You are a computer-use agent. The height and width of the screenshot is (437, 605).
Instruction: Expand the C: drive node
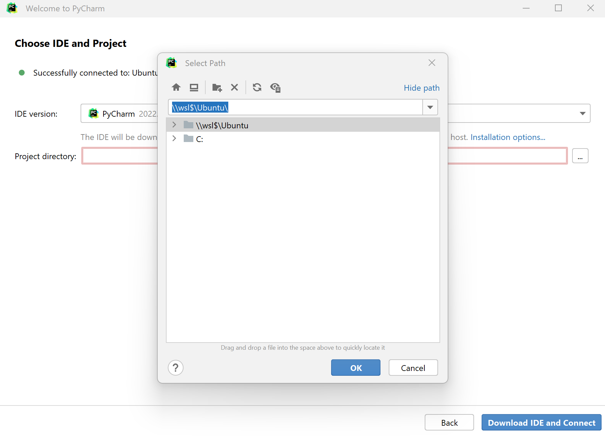click(x=174, y=138)
